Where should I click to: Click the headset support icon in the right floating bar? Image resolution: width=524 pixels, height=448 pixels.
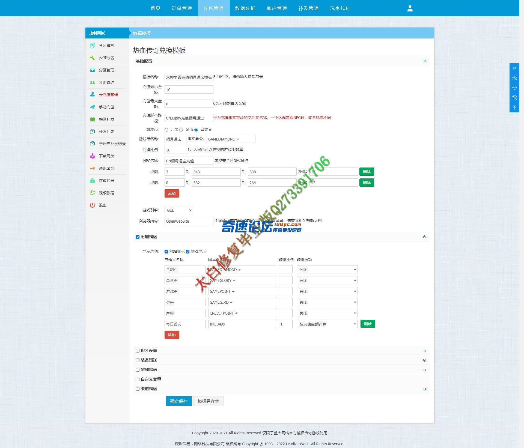514,88
